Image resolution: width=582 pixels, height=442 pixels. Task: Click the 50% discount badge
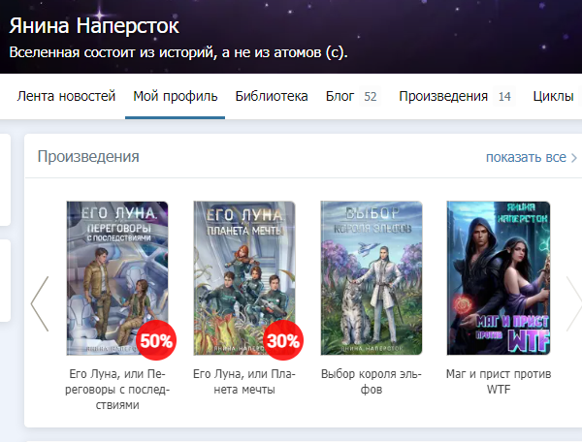(x=156, y=340)
